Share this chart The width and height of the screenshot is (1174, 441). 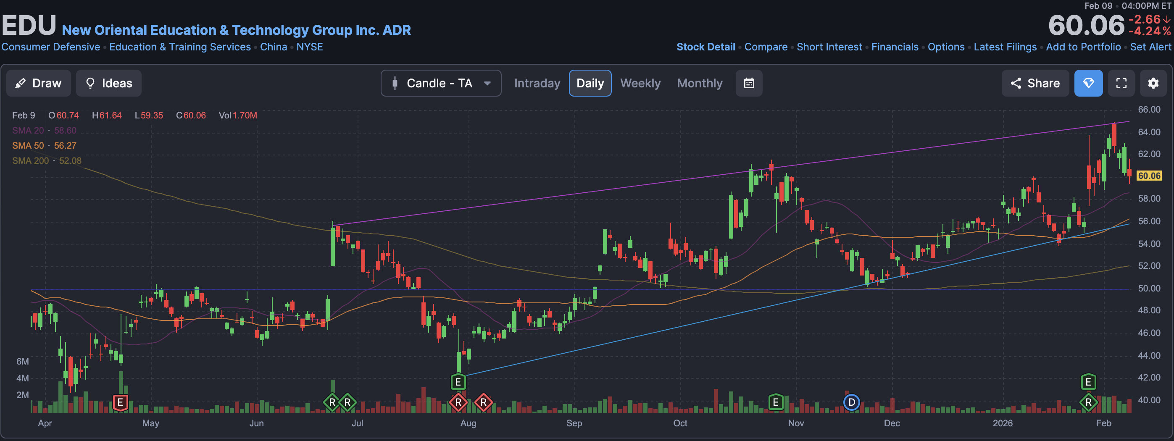1034,83
